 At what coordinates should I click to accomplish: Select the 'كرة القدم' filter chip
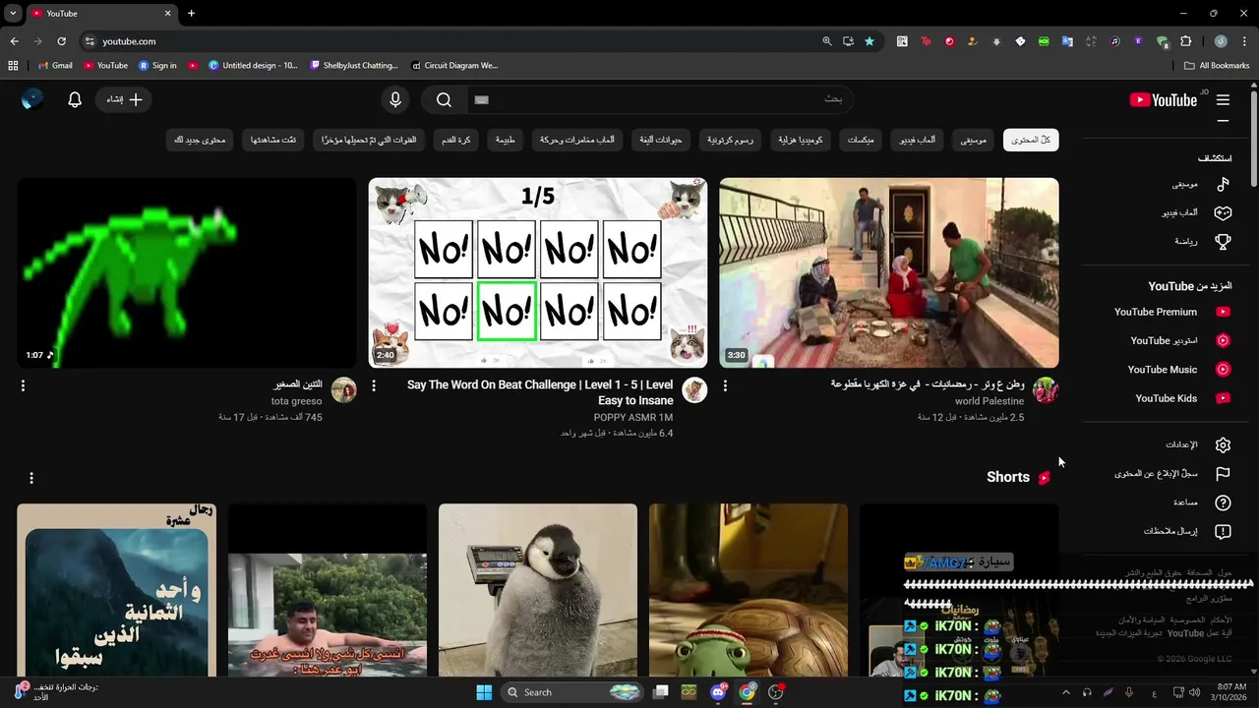(455, 140)
